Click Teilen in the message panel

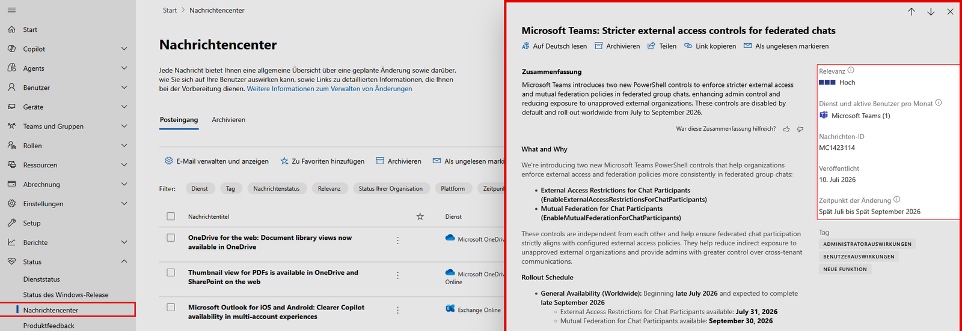(x=661, y=46)
